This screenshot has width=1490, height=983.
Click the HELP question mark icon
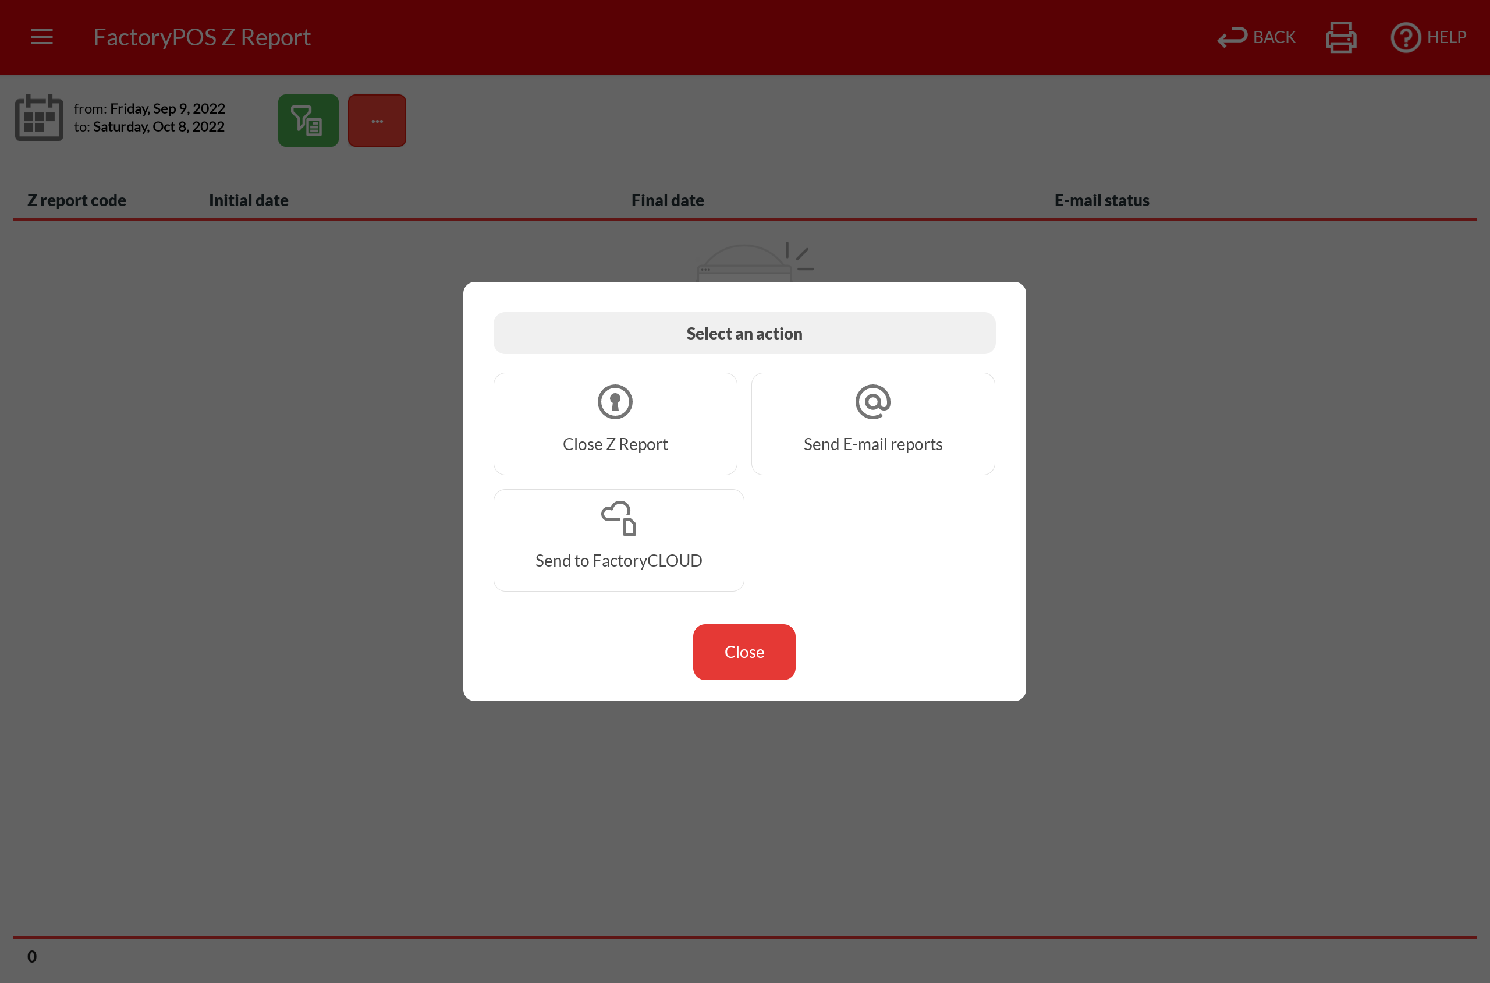click(1406, 37)
